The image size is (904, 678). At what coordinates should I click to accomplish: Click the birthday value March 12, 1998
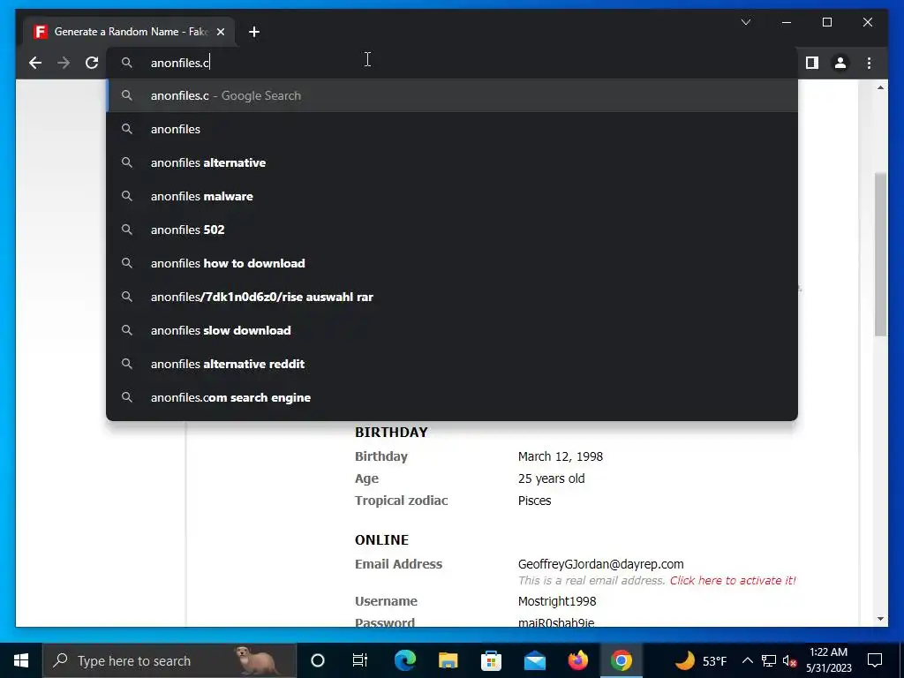point(561,456)
